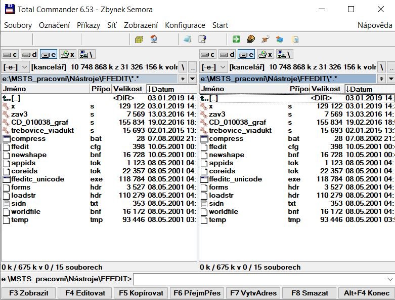Click the notepad toolbar icon
The height and width of the screenshot is (300, 395).
coord(202,39)
